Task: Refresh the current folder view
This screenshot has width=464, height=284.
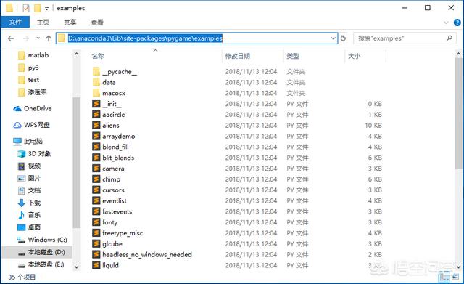Action: 343,38
